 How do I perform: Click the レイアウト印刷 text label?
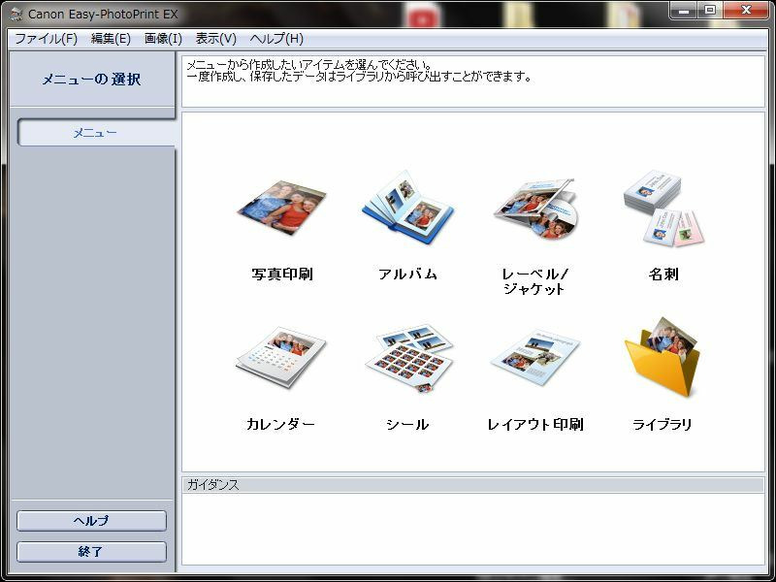[x=535, y=424]
